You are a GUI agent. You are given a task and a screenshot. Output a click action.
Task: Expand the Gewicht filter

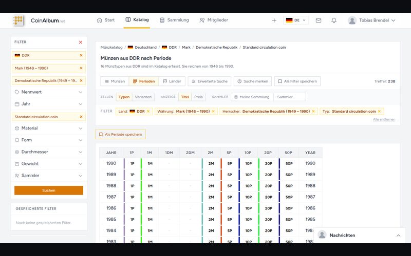pyautogui.click(x=49, y=164)
